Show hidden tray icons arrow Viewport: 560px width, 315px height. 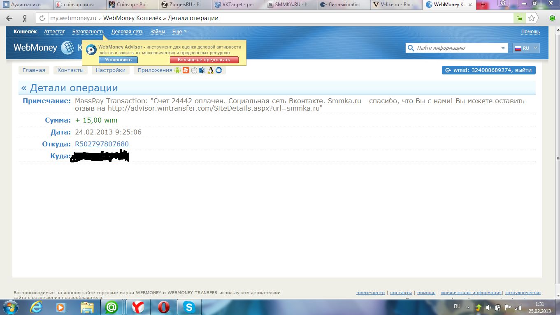coord(469,307)
